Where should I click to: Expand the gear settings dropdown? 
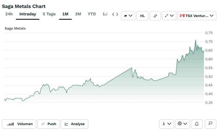click(182, 124)
